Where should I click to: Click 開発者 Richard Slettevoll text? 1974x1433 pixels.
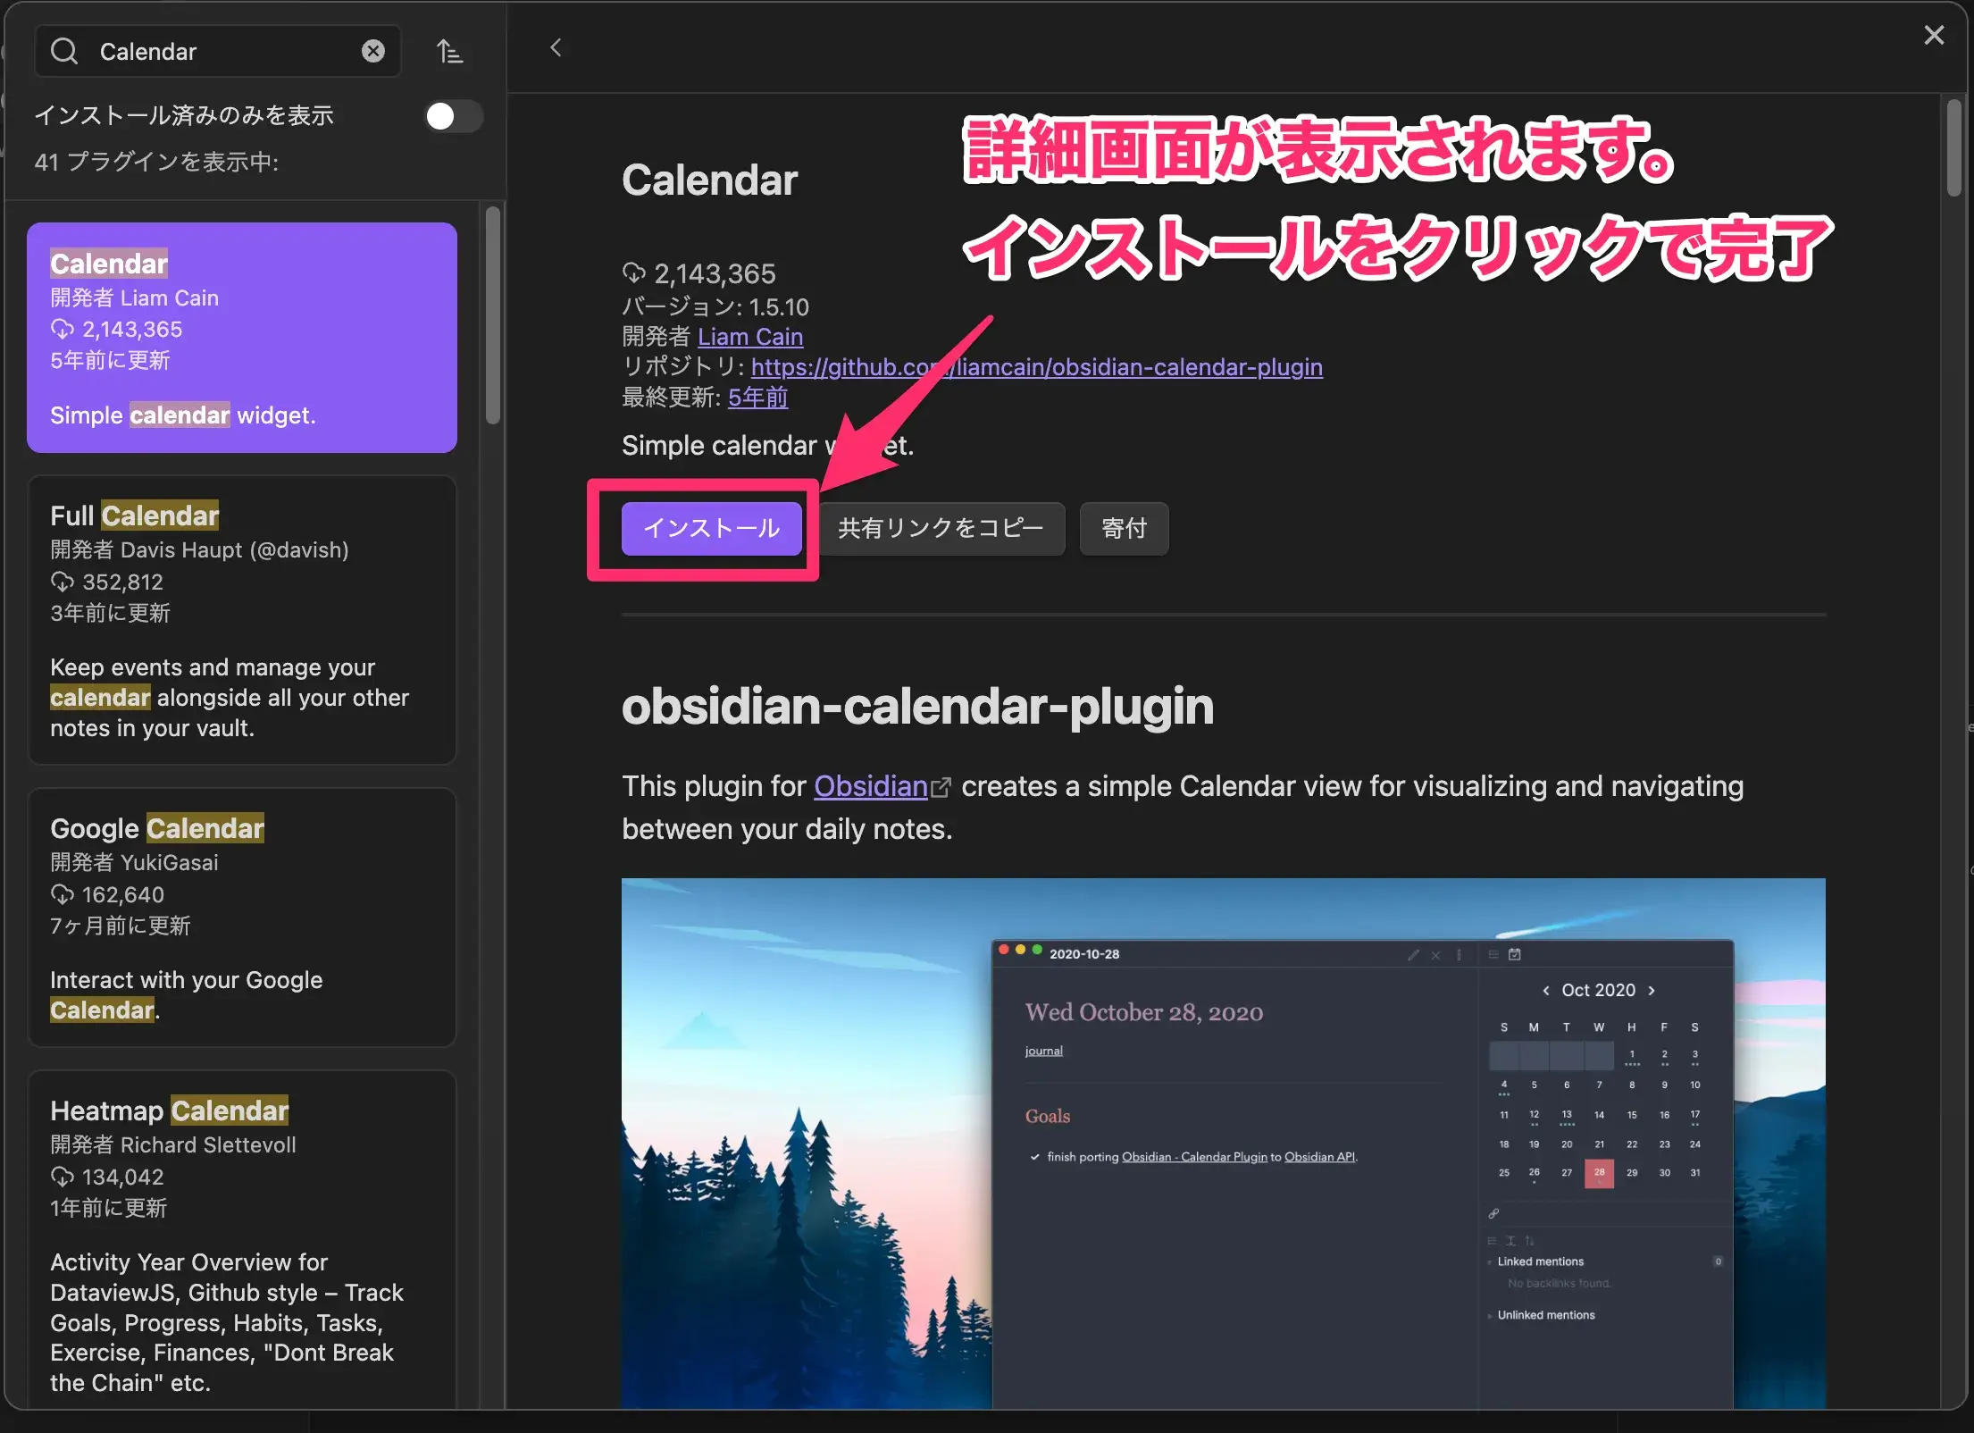(173, 1144)
